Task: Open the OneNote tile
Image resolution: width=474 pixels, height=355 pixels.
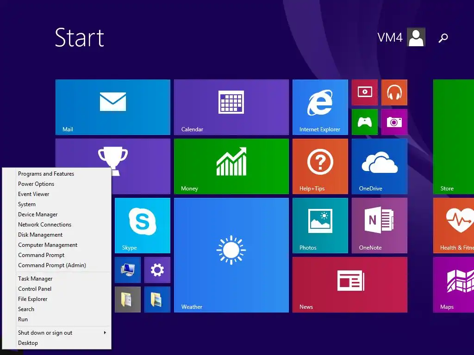Action: [380, 226]
